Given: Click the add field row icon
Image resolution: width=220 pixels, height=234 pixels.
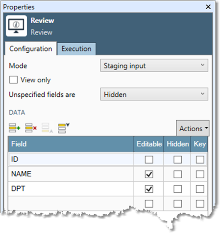Looking at the screenshot, I should pos(14,128).
